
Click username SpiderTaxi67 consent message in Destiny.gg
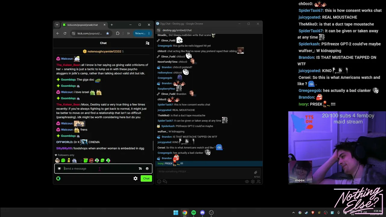click(x=165, y=105)
